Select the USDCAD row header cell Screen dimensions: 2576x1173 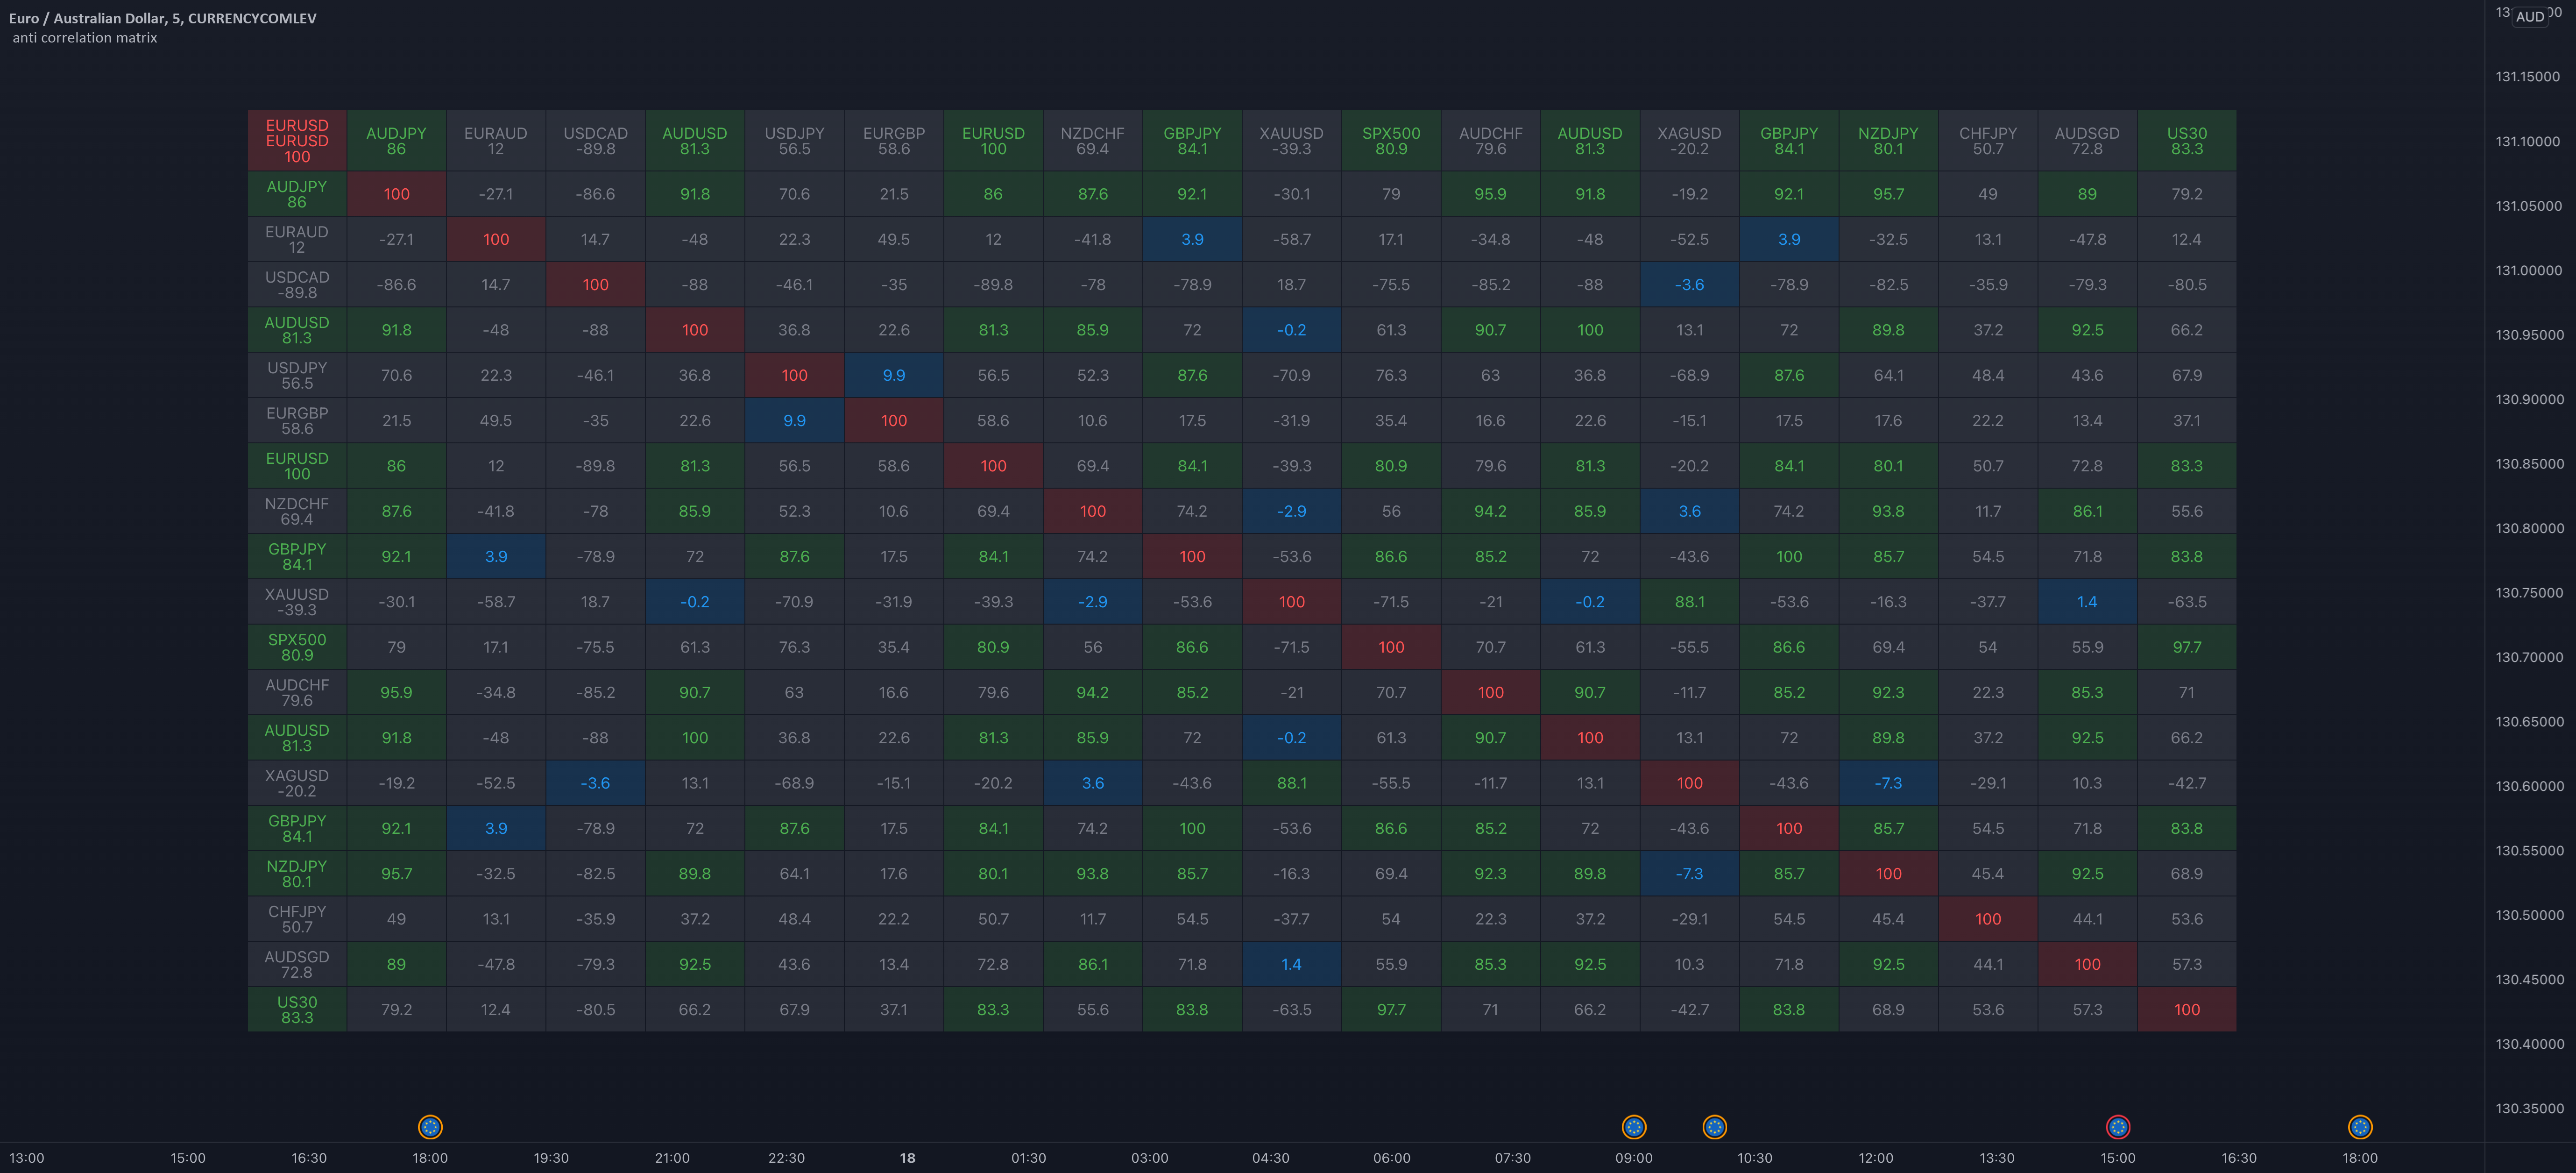pos(297,285)
